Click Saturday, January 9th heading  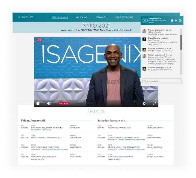pos(111,120)
